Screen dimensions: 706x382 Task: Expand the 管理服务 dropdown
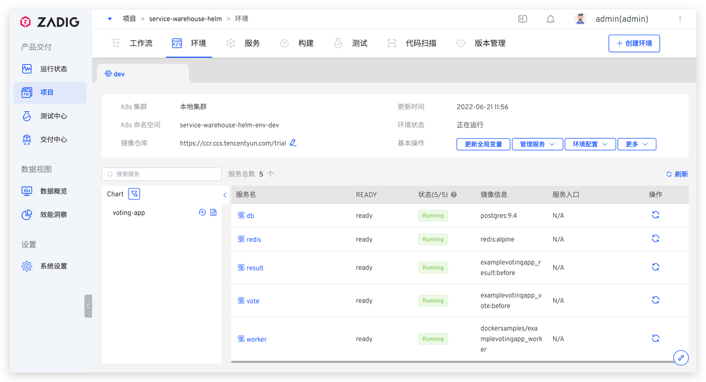pyautogui.click(x=537, y=144)
